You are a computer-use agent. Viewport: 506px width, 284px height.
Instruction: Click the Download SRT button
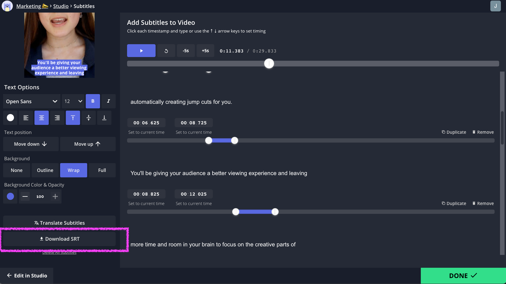[x=59, y=239]
